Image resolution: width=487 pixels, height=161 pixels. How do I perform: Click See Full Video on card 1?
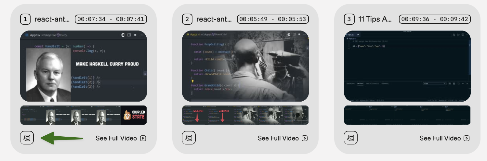[121, 138]
